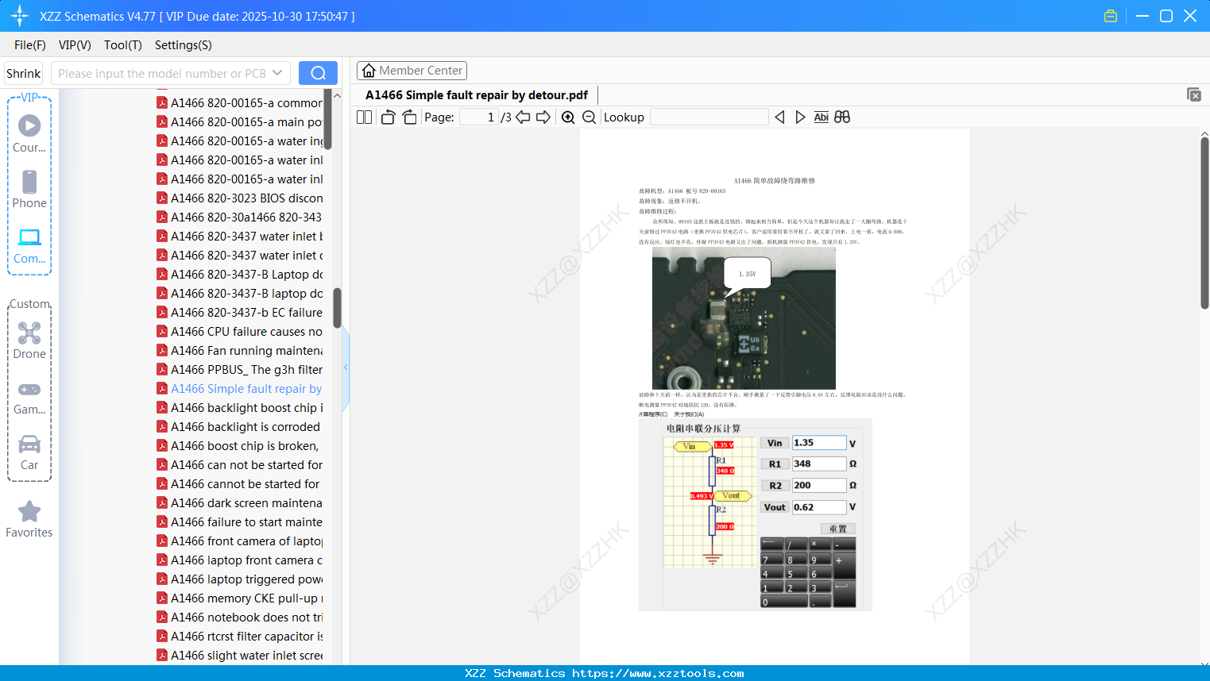Click the motherboard photo in the PDF
Image resolution: width=1210 pixels, height=681 pixels.
pos(744,318)
